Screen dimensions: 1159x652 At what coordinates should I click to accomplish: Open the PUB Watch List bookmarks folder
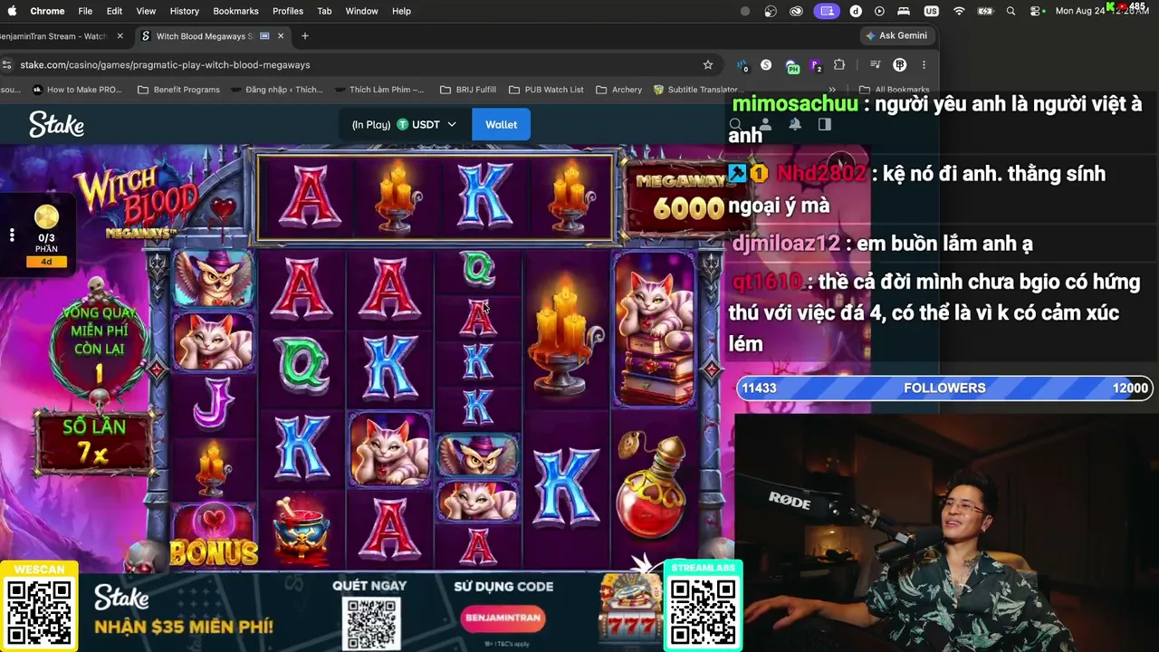coord(546,90)
